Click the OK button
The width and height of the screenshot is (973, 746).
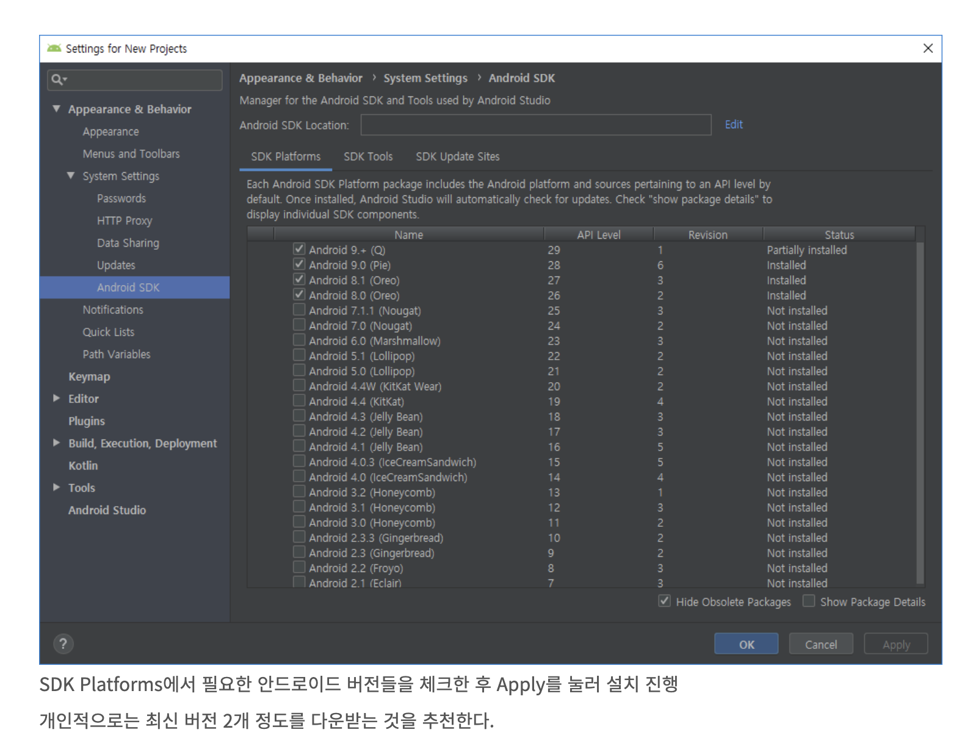(747, 644)
